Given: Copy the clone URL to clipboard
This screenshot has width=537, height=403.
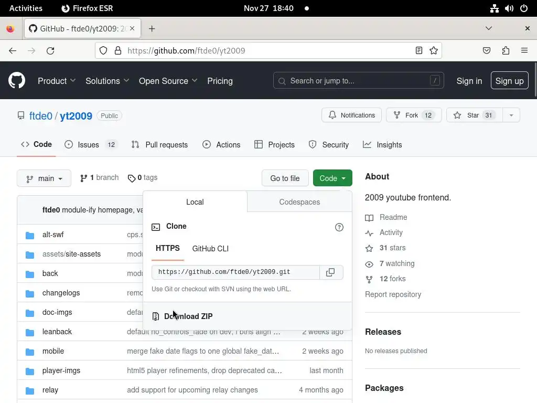Looking at the screenshot, I should [x=330, y=272].
